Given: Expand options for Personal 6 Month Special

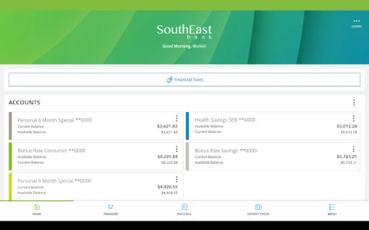Looking at the screenshot, I should pos(176,118).
